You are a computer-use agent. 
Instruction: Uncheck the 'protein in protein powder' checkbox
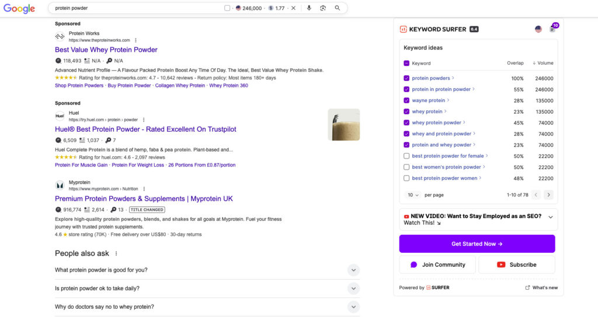tap(406, 89)
